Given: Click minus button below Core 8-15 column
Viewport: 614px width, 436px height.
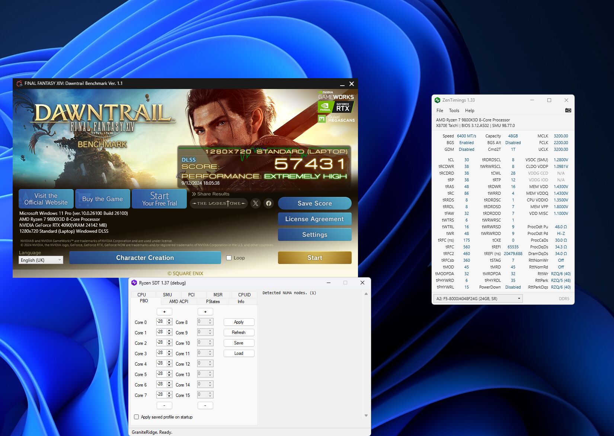Looking at the screenshot, I should click(205, 405).
